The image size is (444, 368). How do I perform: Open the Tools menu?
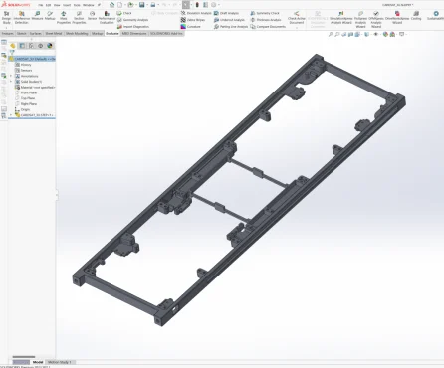[77, 5]
